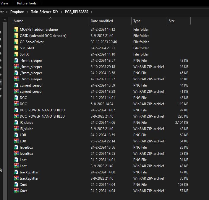This screenshot has width=209, height=200.
Task: Click the leverBox PNG file icon
Action: click(16, 147)
